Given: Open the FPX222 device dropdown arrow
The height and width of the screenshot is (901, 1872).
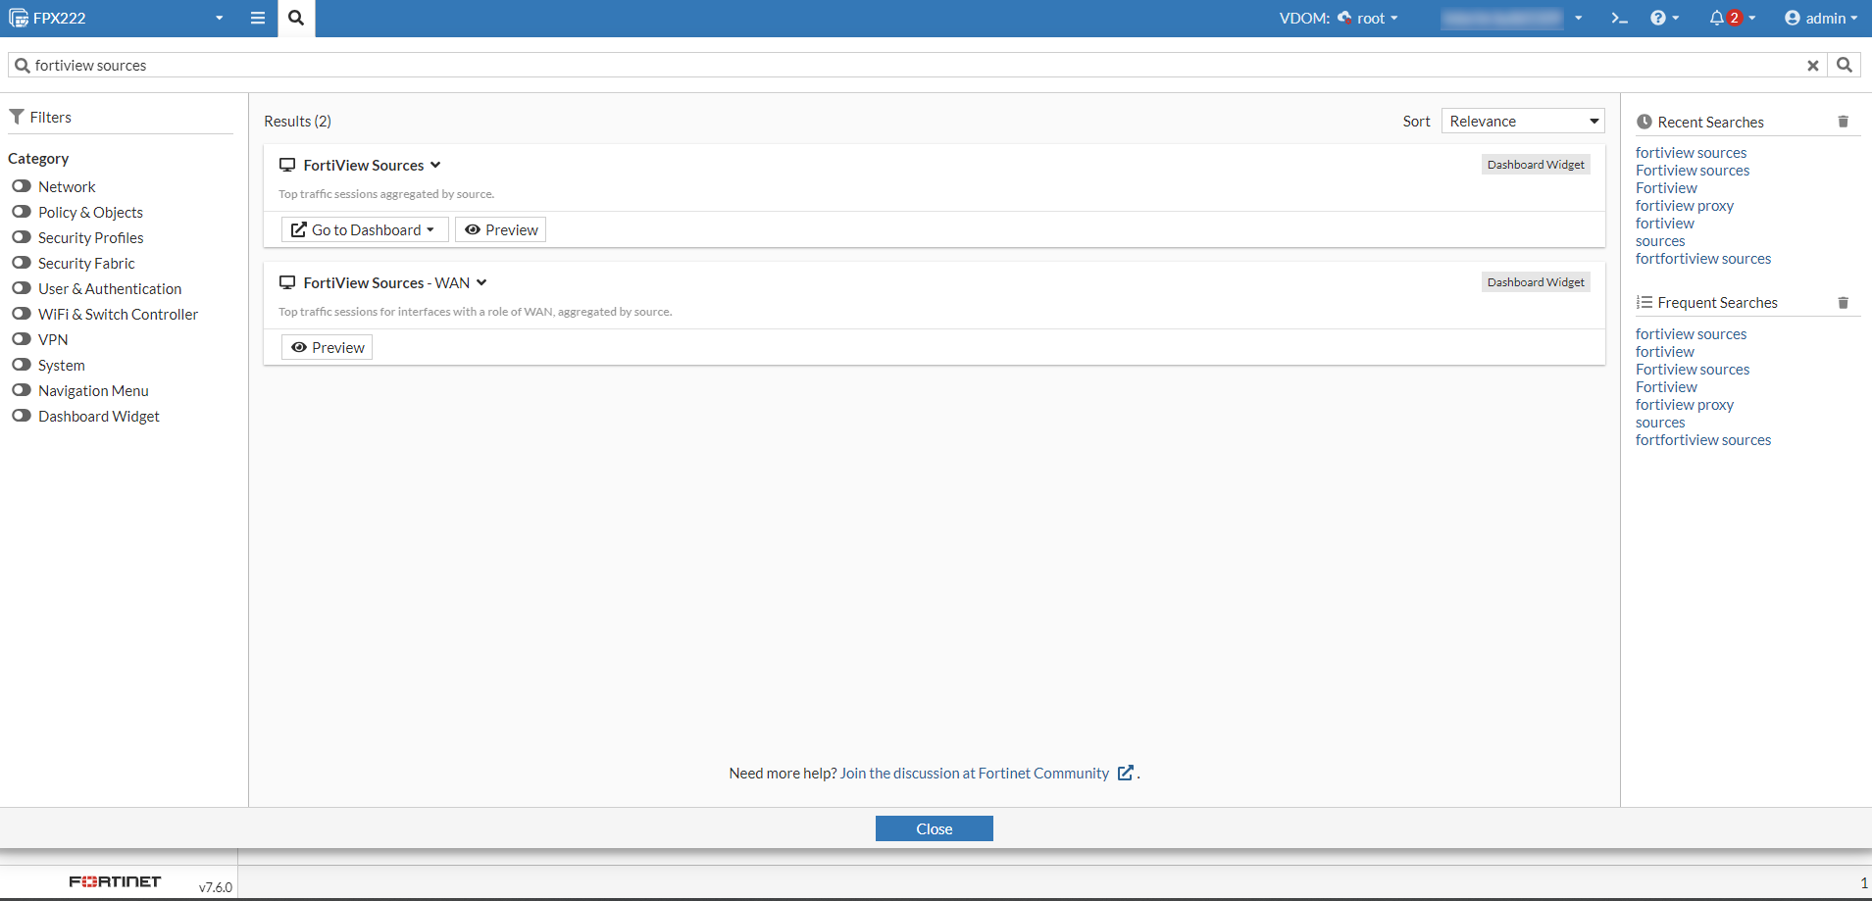Looking at the screenshot, I should coord(220,18).
